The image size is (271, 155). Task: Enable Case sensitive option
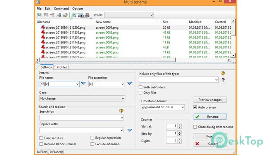tap(41, 138)
